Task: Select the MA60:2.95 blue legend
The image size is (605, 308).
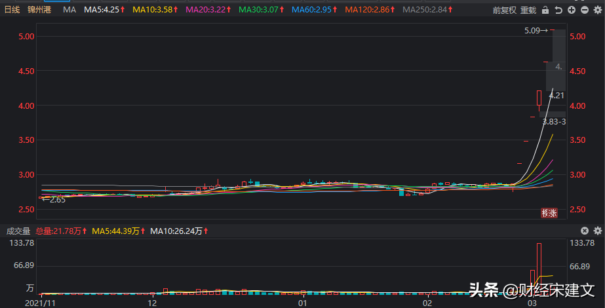Action: [x=314, y=10]
